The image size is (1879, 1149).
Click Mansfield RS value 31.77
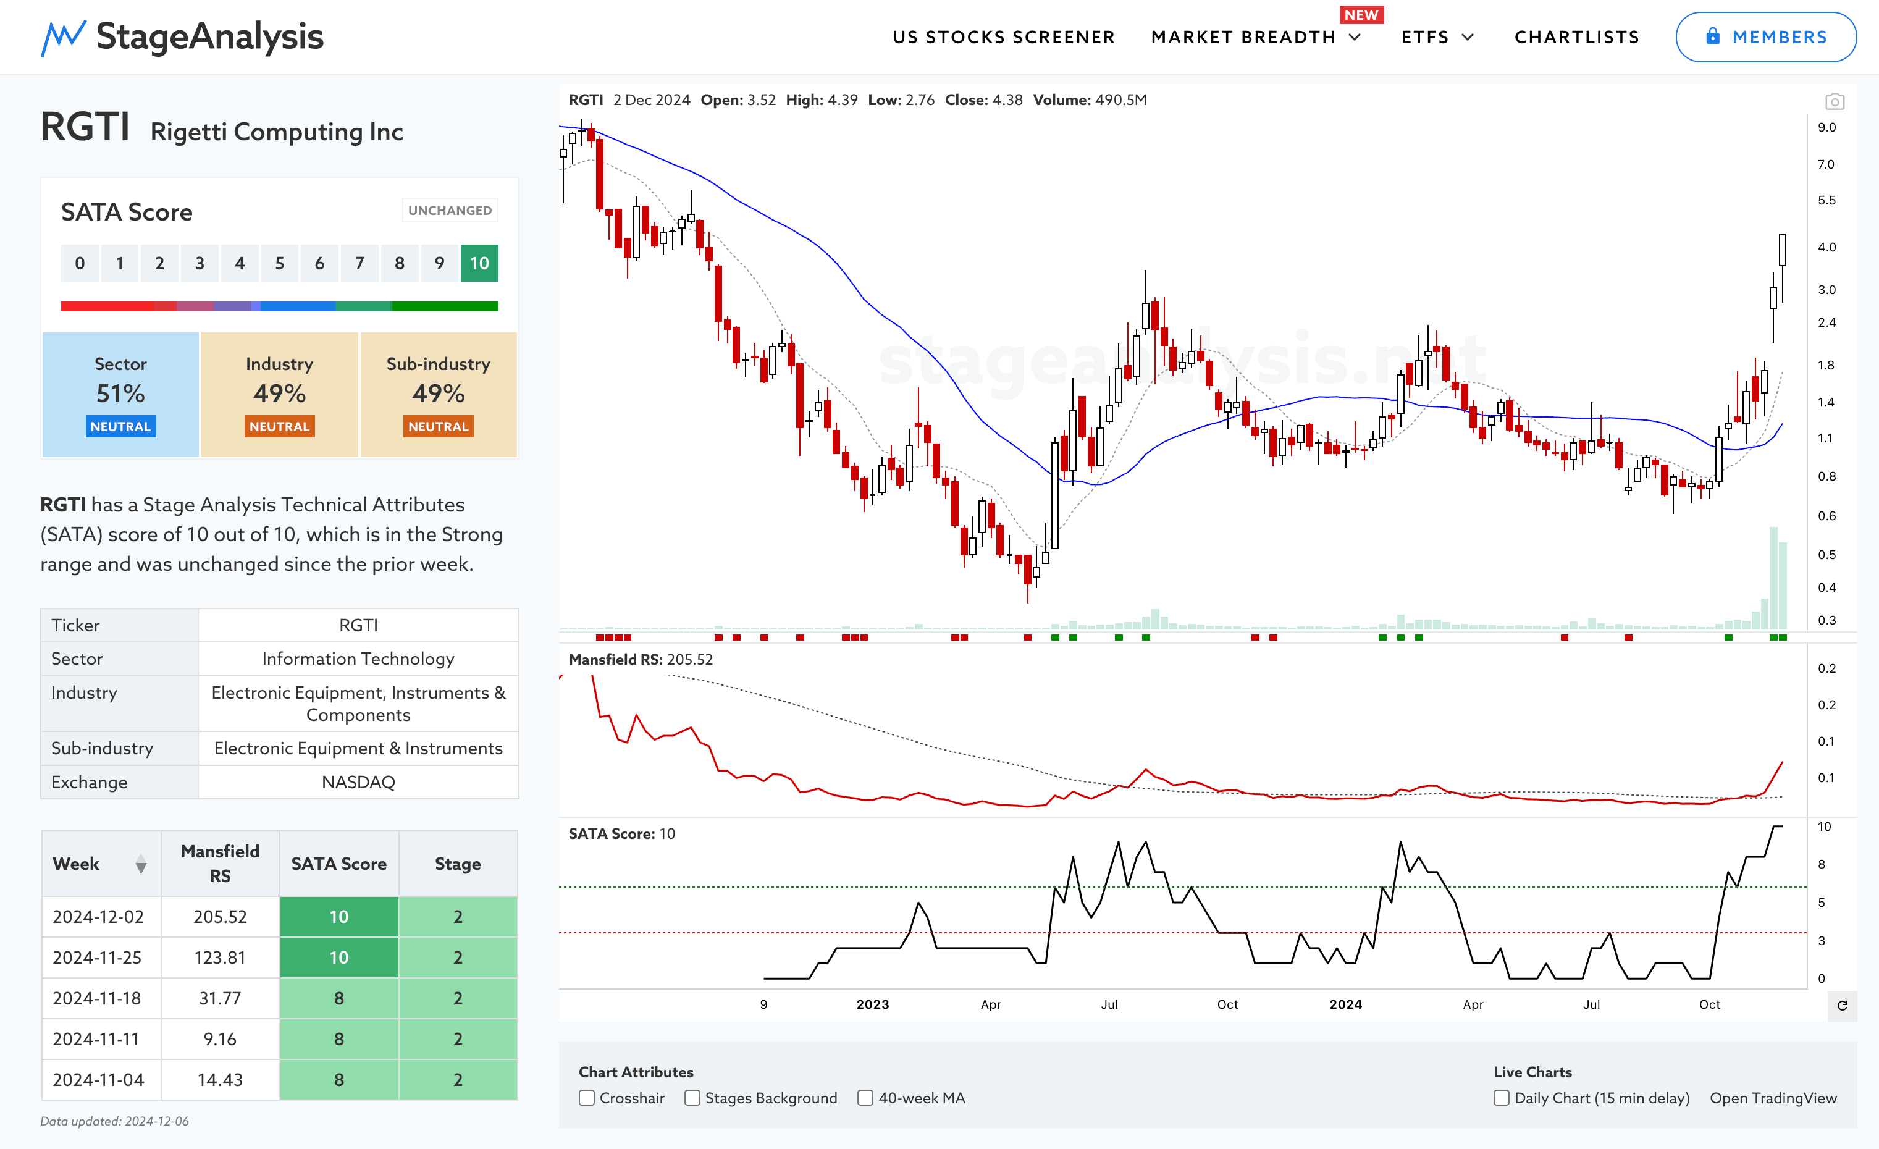[x=220, y=998]
